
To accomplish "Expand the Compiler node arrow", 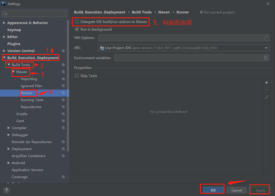I will (x=9, y=128).
